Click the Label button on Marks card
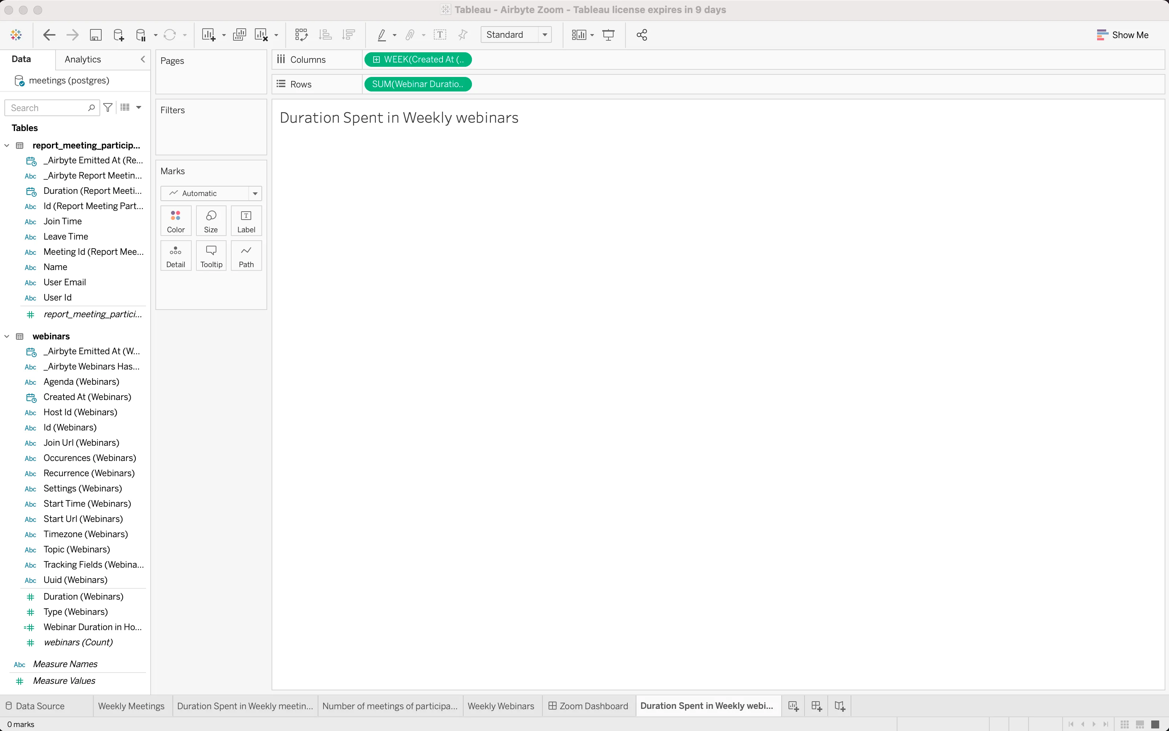The height and width of the screenshot is (731, 1169). 246,221
